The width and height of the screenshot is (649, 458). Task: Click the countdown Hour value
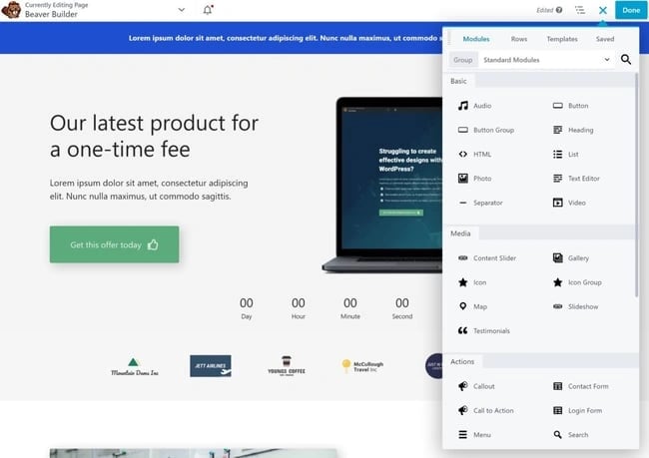[298, 303]
